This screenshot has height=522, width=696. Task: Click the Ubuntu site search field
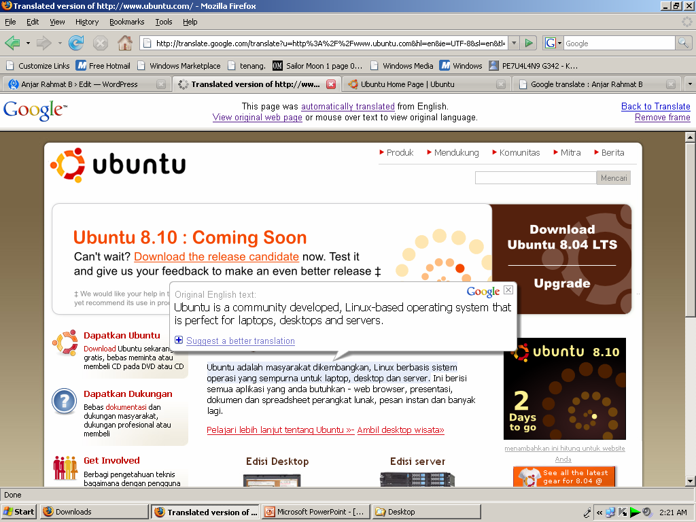point(536,178)
